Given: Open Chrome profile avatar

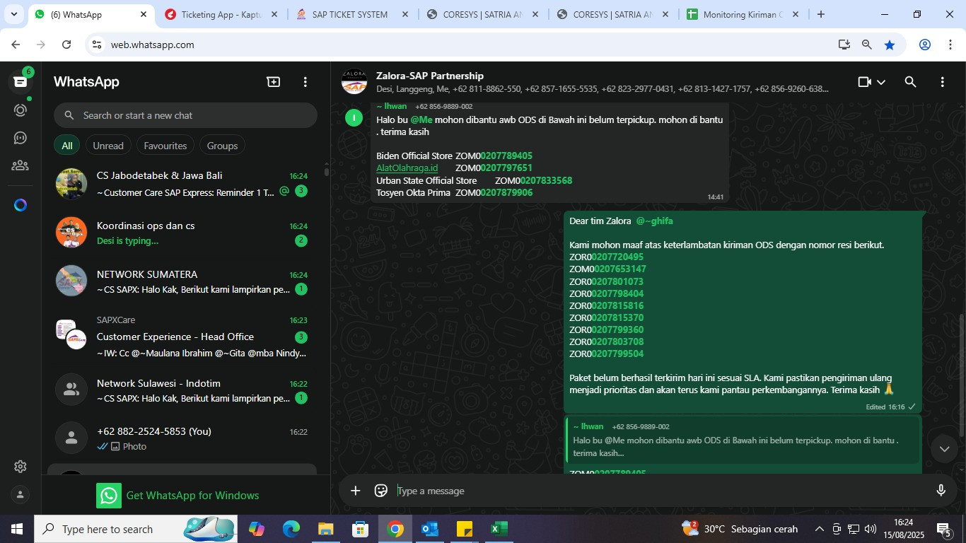Looking at the screenshot, I should tap(924, 45).
